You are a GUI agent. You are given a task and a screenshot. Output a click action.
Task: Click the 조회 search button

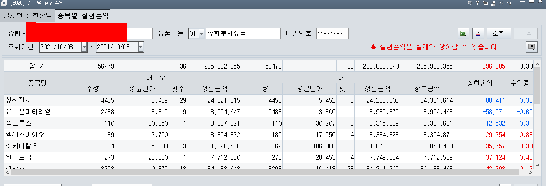[x=499, y=33]
